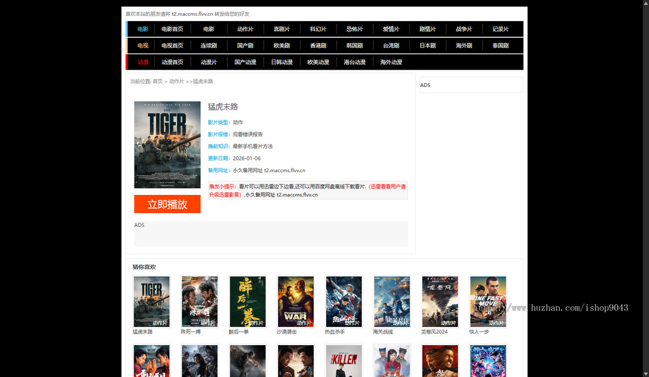Click the 立即播放 play button
649x377 pixels.
tap(167, 204)
